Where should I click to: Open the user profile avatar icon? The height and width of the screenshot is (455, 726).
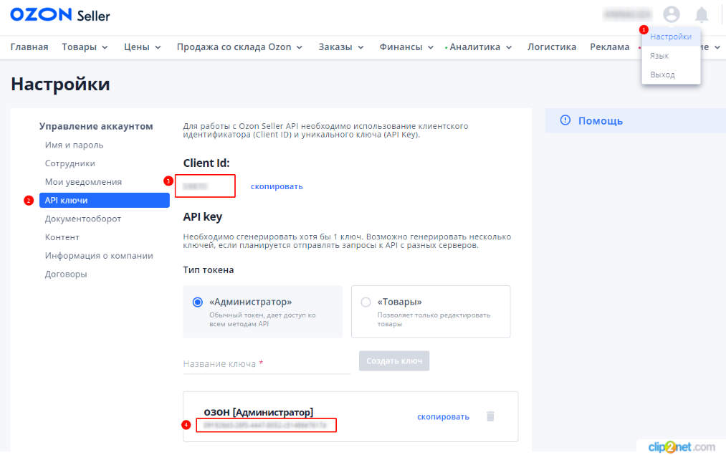point(671,14)
